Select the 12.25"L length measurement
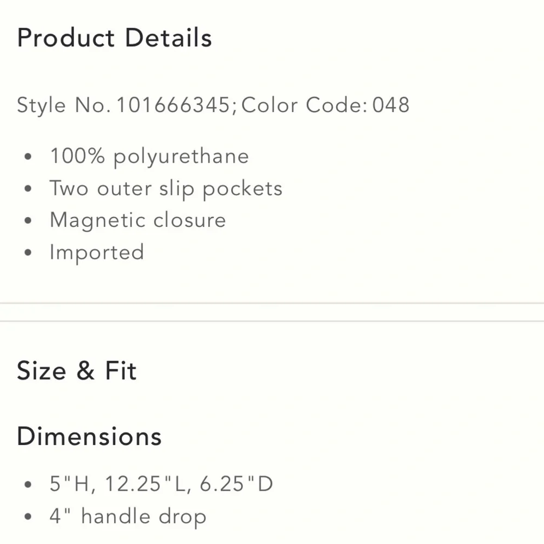Viewport: 544px width, 544px height. pyautogui.click(x=147, y=484)
